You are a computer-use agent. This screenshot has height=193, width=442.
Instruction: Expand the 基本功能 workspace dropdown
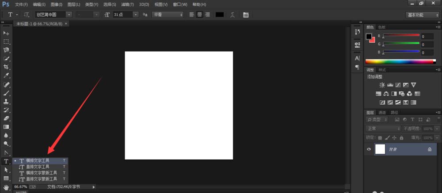[x=423, y=15]
